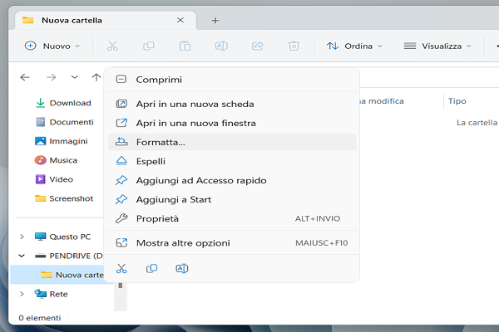Click the copy icon at the context menu bottom
This screenshot has width=499, height=332.
coord(151,268)
